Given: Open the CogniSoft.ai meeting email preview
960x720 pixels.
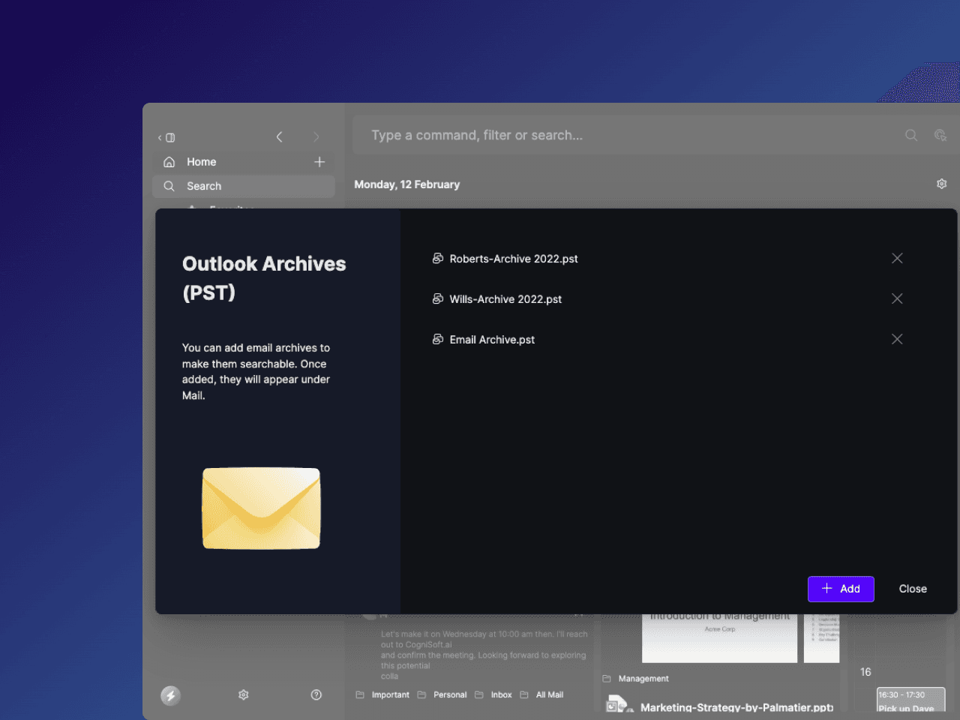Looking at the screenshot, I should tap(484, 655).
